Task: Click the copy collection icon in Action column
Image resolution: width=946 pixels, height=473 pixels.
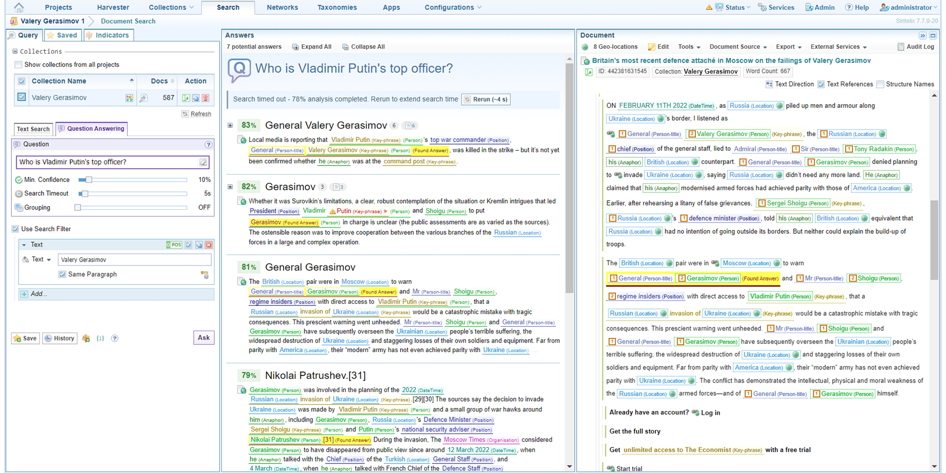Action: (196, 98)
